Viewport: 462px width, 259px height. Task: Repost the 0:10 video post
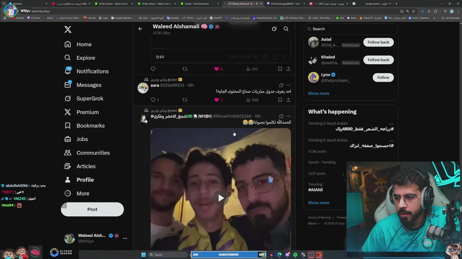(x=185, y=69)
